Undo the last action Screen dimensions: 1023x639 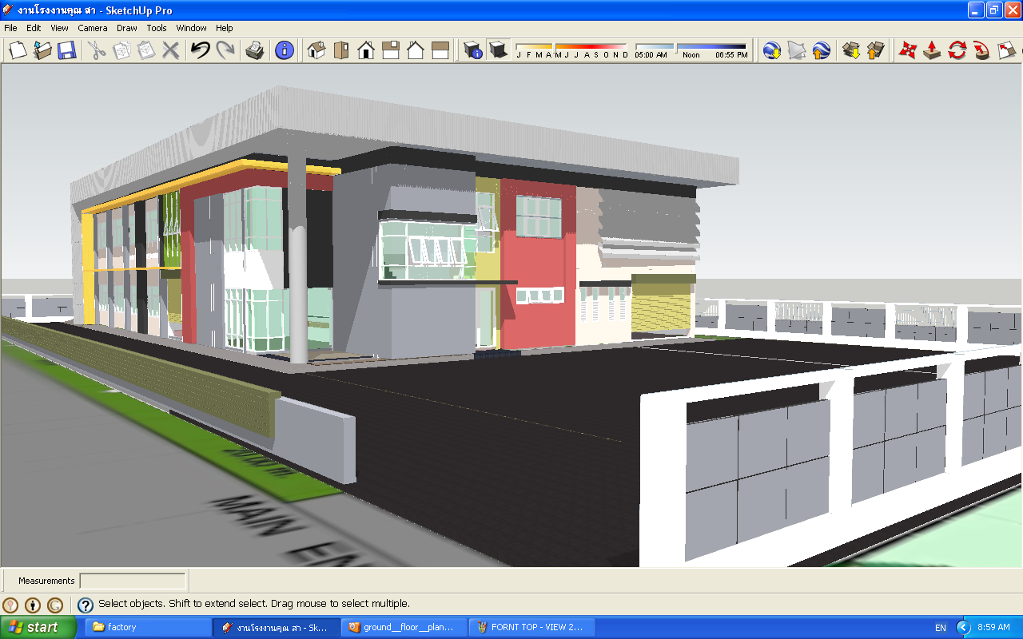[x=200, y=50]
